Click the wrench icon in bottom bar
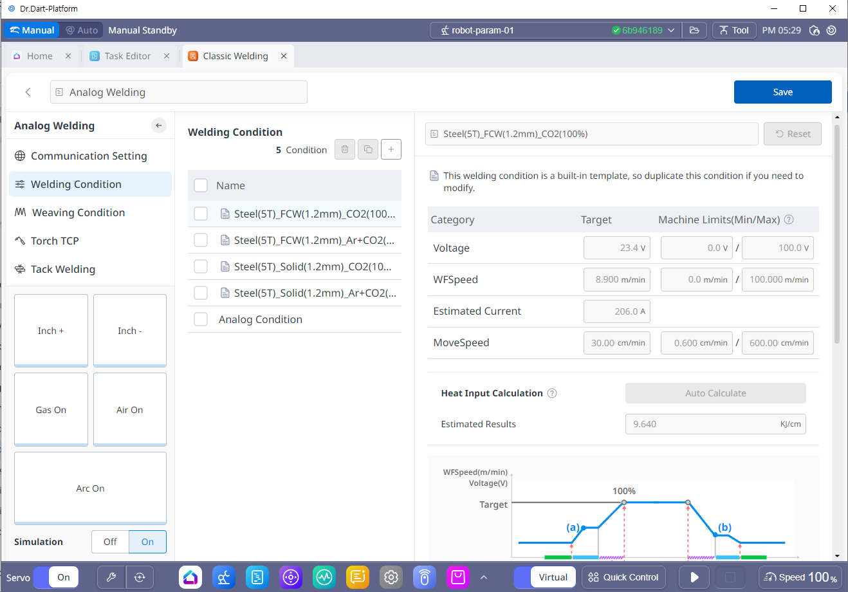The width and height of the screenshot is (848, 592). [x=111, y=577]
